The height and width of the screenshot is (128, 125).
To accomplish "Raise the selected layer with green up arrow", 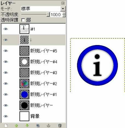I will click(16, 126).
